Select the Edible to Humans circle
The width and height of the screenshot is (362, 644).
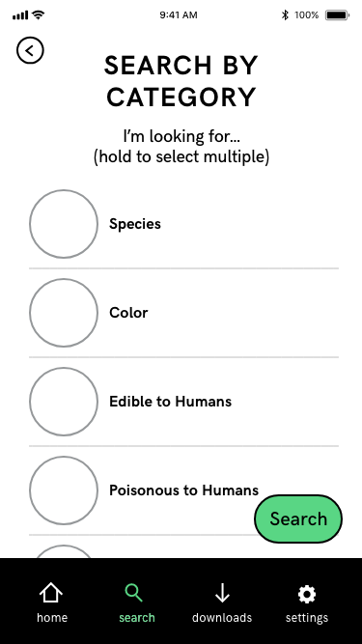click(64, 402)
